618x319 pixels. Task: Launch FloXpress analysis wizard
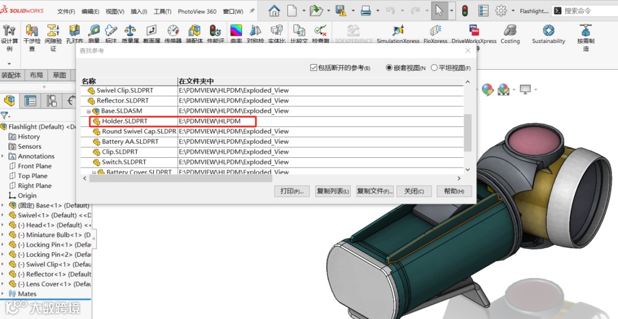[x=435, y=34]
